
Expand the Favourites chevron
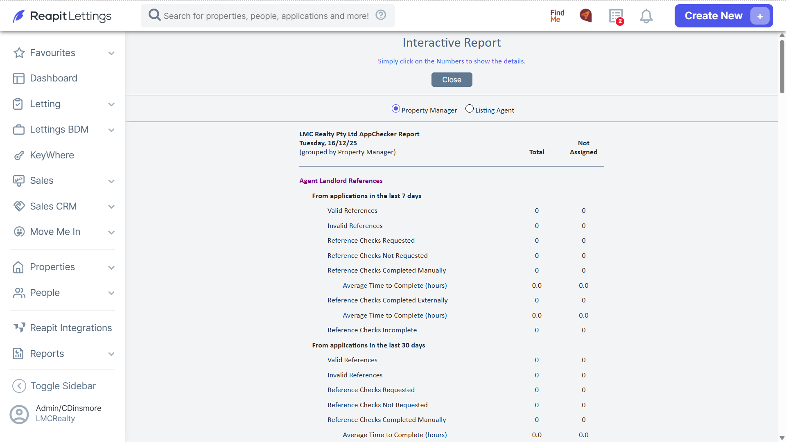pos(111,53)
